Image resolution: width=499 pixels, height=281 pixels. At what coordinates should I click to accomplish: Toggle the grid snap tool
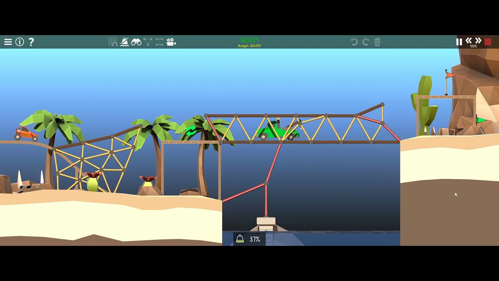point(113,42)
